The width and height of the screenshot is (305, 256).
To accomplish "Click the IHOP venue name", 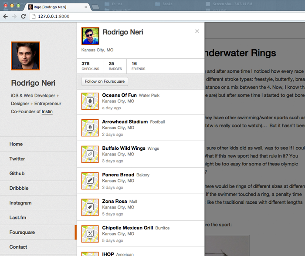I will [108, 254].
